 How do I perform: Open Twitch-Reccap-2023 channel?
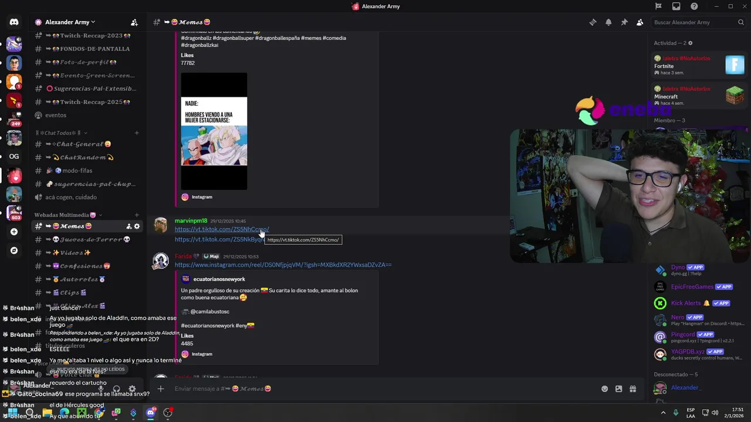(x=88, y=35)
